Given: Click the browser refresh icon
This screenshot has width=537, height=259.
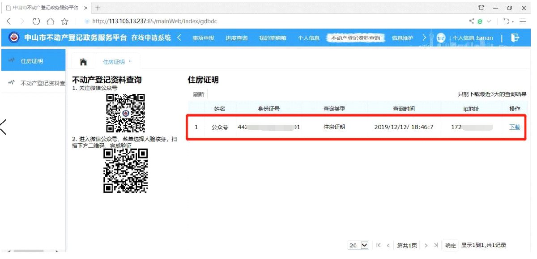Looking at the screenshot, I should point(36,21).
